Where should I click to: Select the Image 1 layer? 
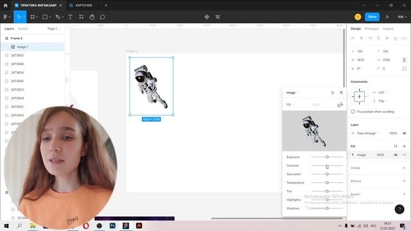pyautogui.click(x=33, y=47)
